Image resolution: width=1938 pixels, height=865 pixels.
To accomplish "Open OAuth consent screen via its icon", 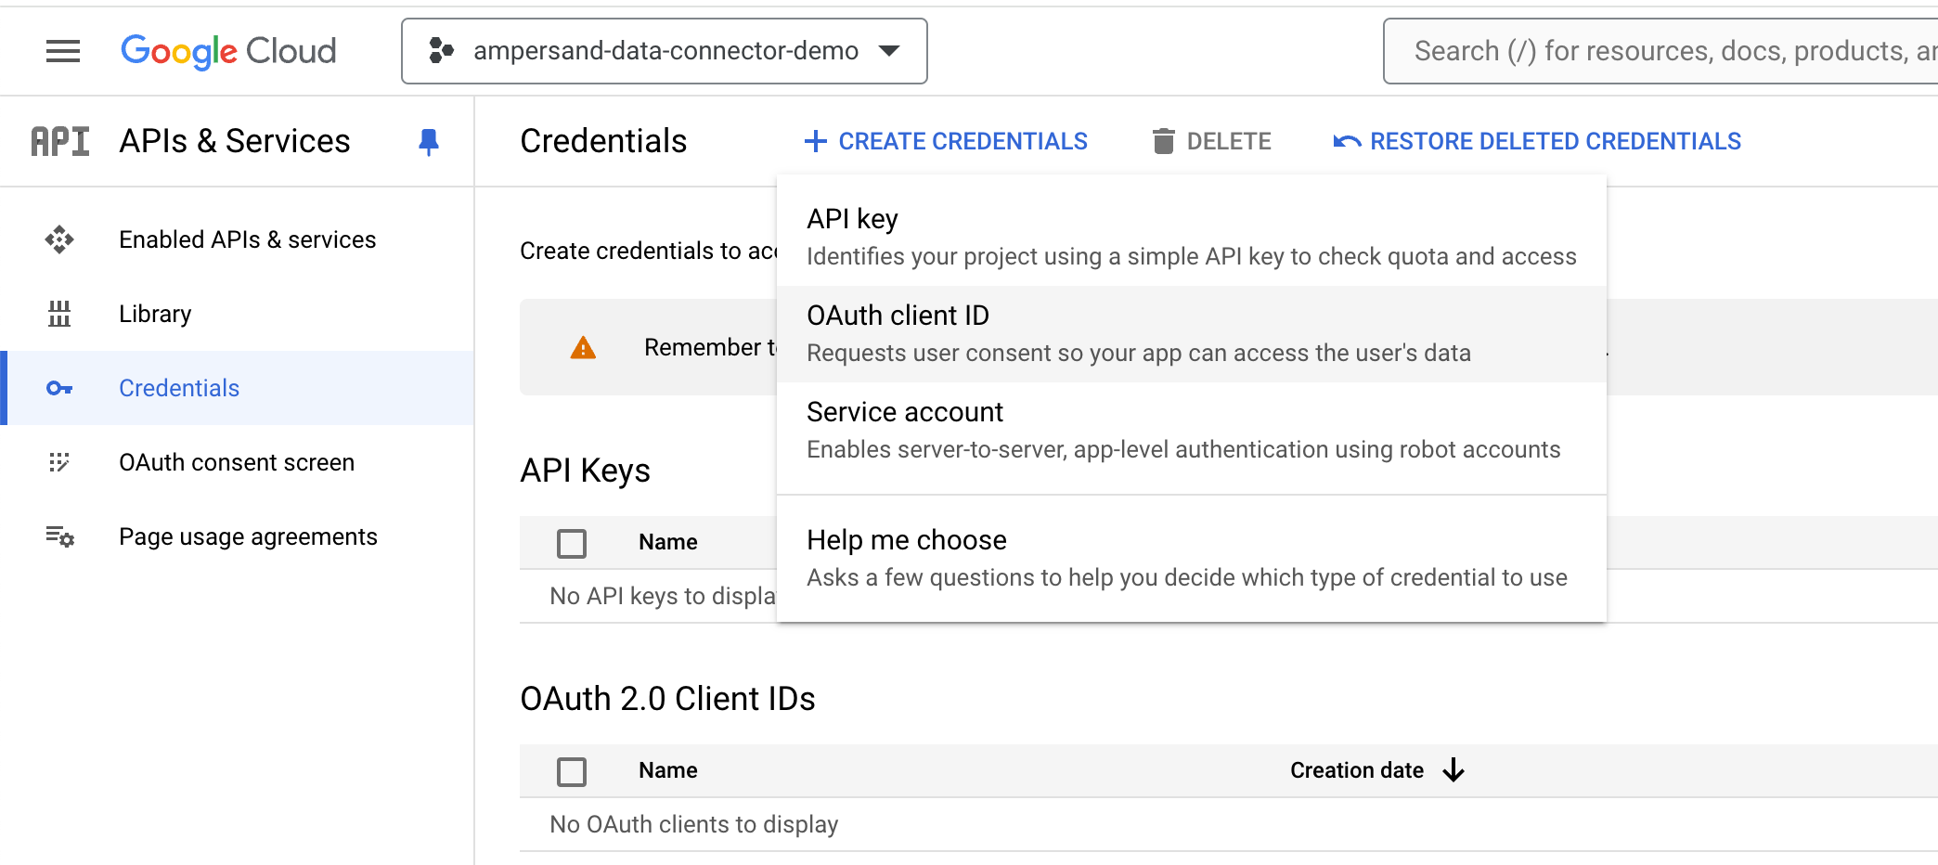I will pyautogui.click(x=59, y=462).
